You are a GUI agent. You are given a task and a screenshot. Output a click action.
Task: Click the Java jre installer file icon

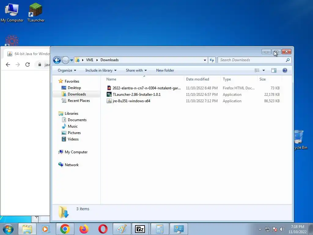(109, 101)
